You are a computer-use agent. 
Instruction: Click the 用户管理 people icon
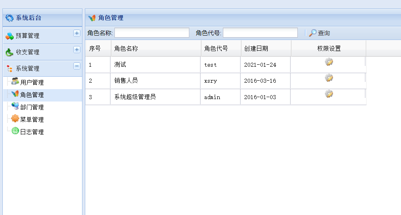coord(15,81)
